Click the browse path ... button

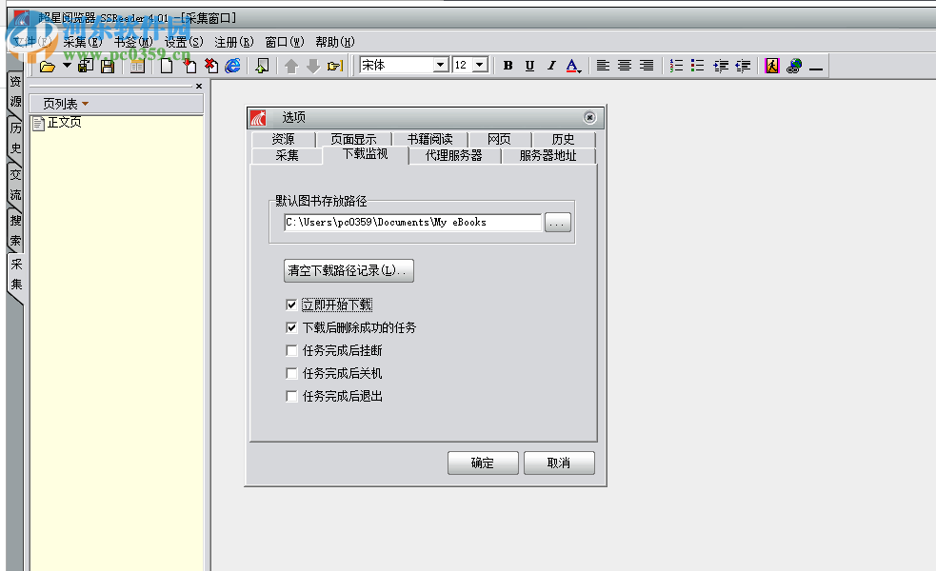point(558,223)
